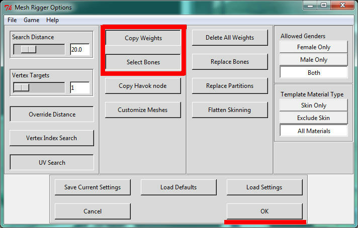Toggle the UV Search option
Viewport: 358px width, 228px height.
click(x=52, y=162)
